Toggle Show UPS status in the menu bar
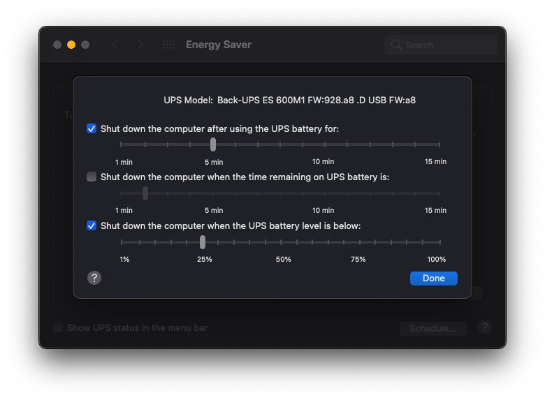545x400 pixels. pos(58,327)
